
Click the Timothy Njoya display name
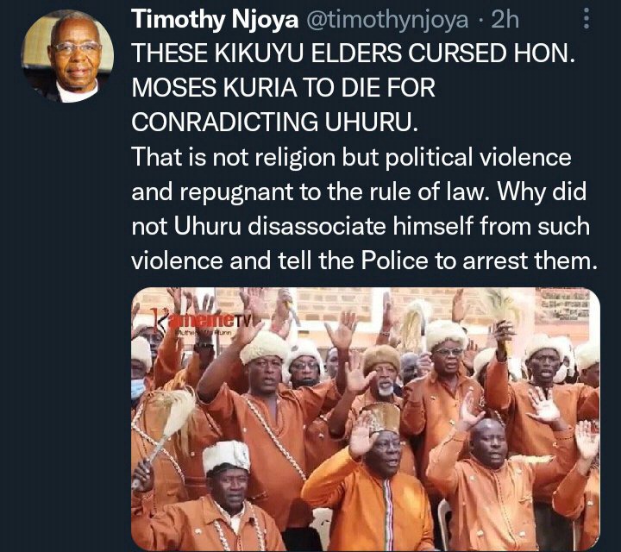(x=215, y=19)
